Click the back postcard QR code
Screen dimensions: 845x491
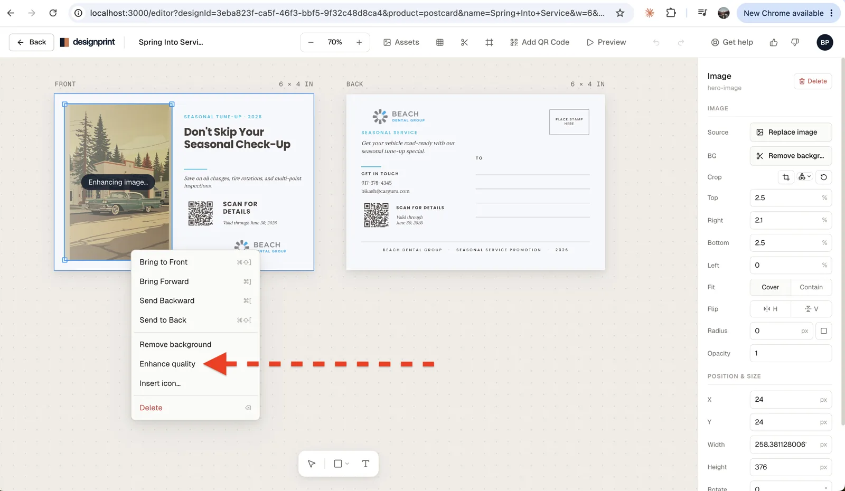pyautogui.click(x=376, y=215)
